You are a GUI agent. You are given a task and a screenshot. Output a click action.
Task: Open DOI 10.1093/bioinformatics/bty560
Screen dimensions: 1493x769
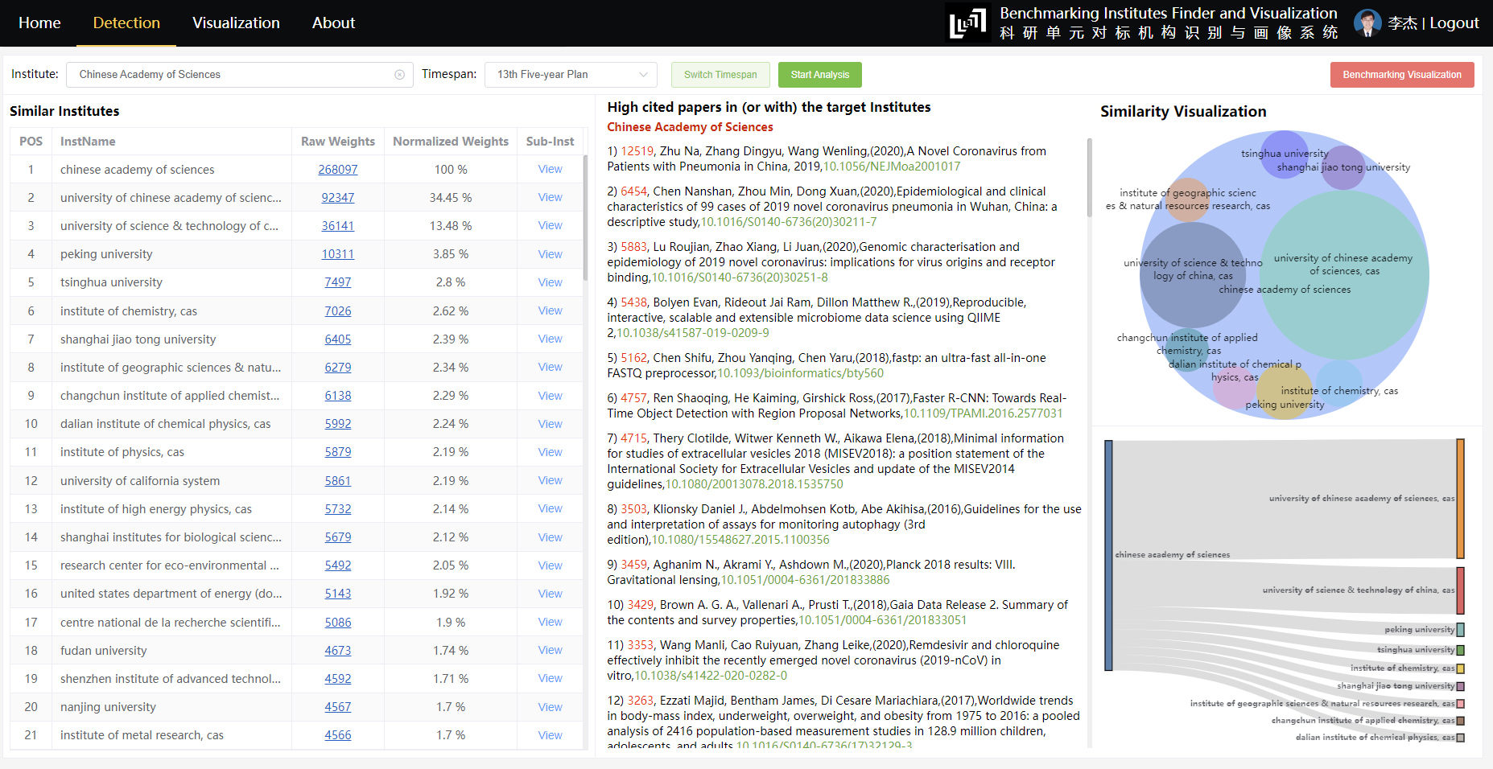pyautogui.click(x=801, y=373)
